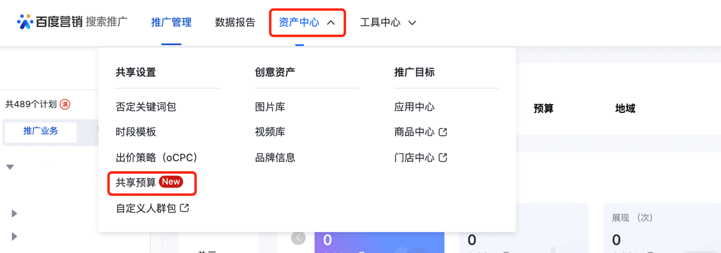The image size is (721, 253).
Task: Open the 数据报告 menu
Action: click(235, 23)
